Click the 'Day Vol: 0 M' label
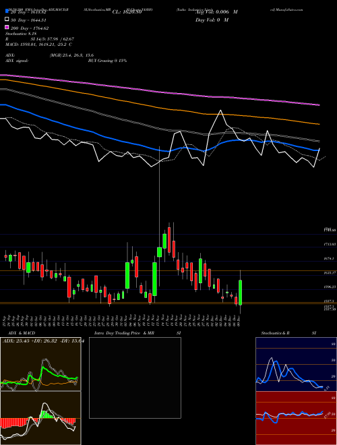The height and width of the screenshot is (445, 337). pos(212,20)
